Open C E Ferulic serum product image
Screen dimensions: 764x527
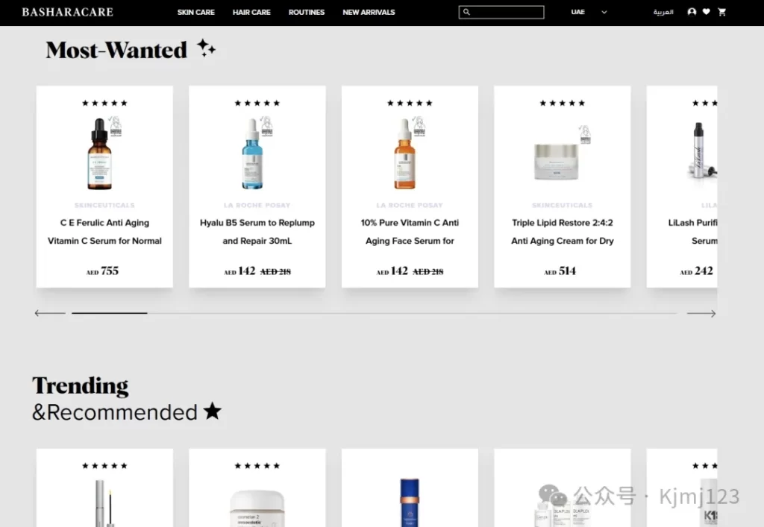[x=100, y=154]
